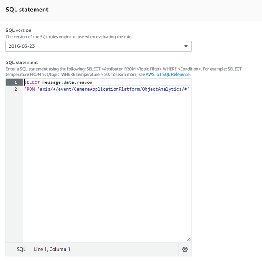Click the Line 1, Column 1 indicator
The height and width of the screenshot is (262, 262).
52,249
